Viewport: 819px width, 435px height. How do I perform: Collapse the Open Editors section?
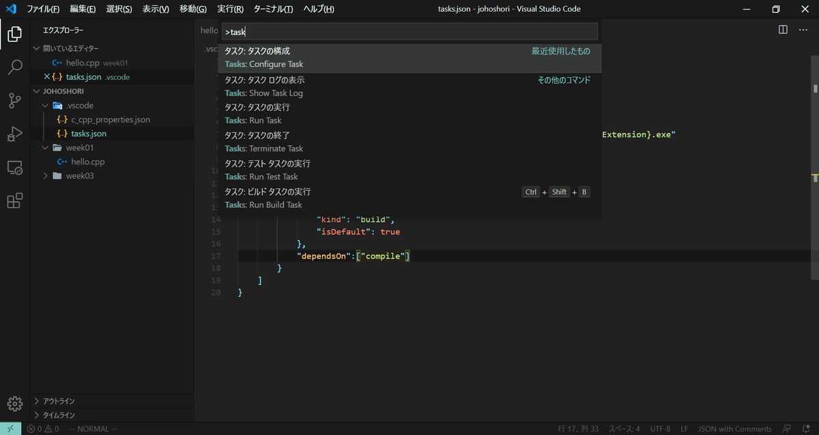[37, 48]
